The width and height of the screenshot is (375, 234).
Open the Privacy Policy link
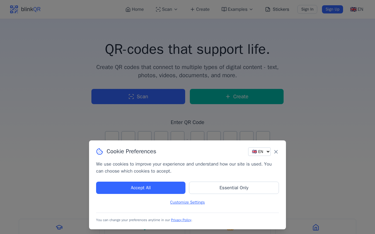pyautogui.click(x=181, y=220)
